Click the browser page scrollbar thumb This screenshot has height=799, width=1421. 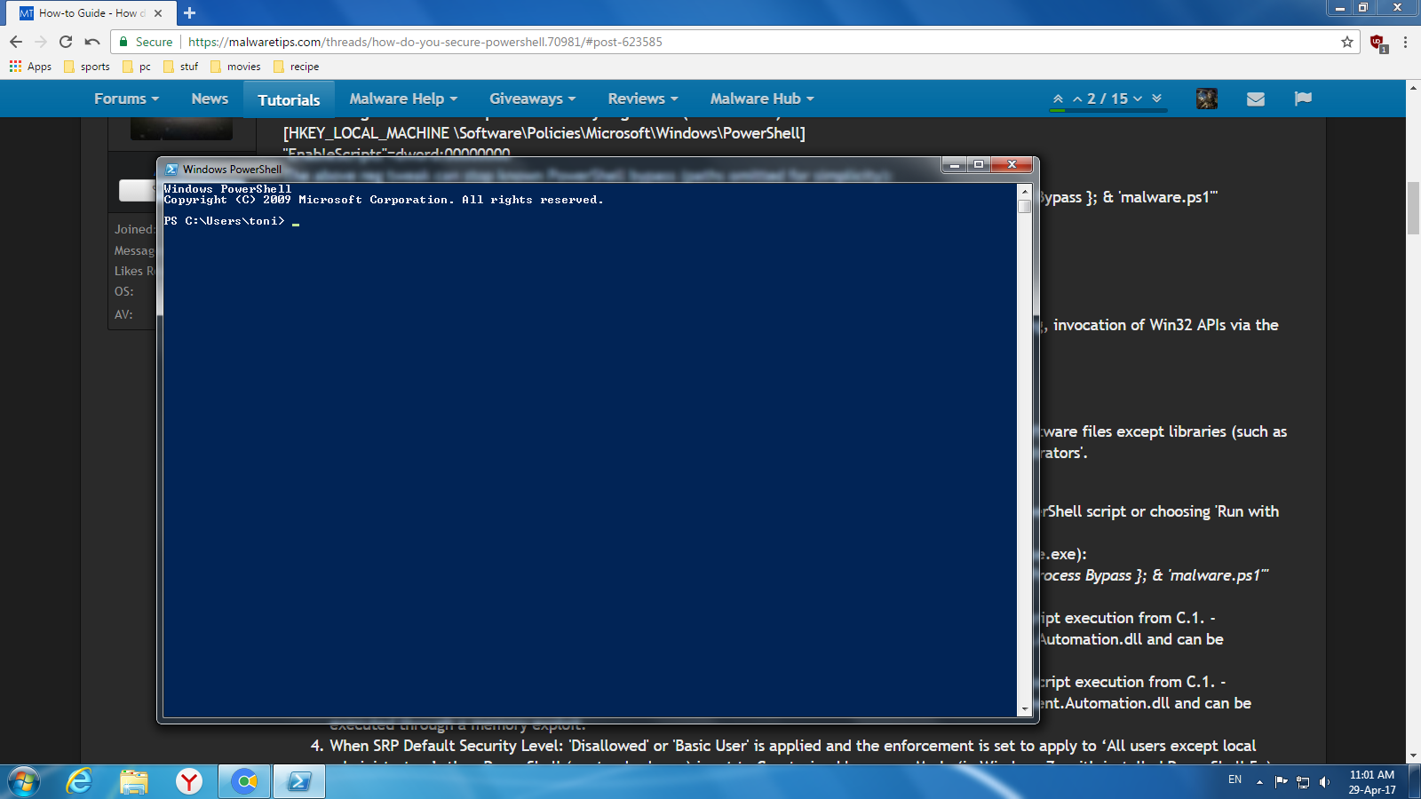coord(1413,208)
